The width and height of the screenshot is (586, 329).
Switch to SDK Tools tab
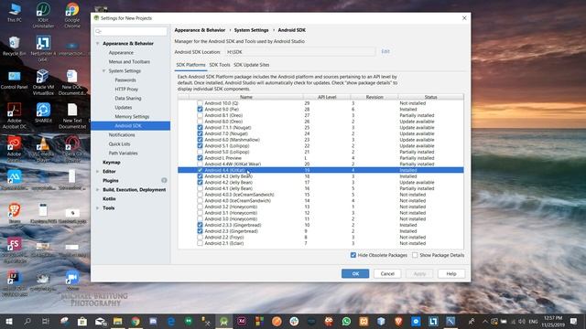[220, 65]
